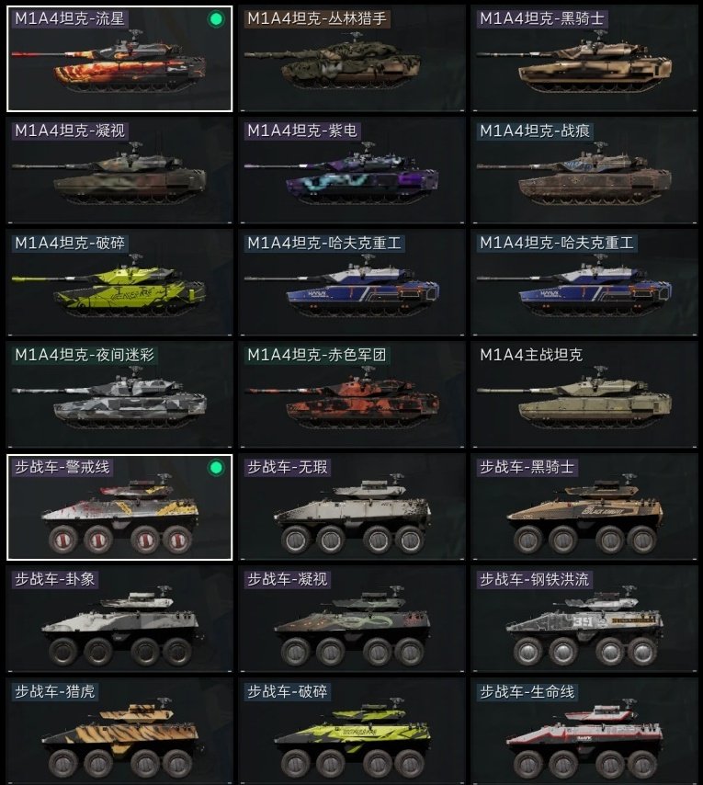
Task: Select the purple M1A4坦克-紫电 skin
Action: [352, 171]
